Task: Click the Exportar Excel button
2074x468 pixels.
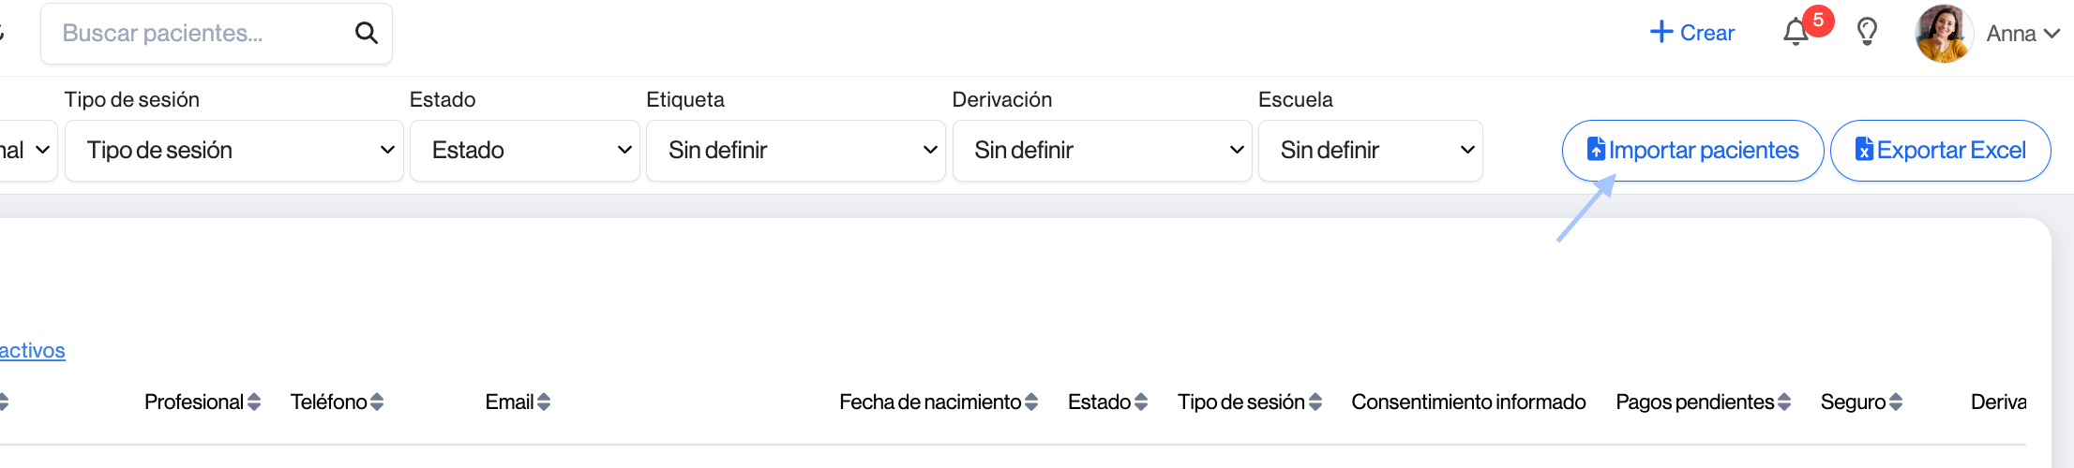Action: coord(1940,151)
